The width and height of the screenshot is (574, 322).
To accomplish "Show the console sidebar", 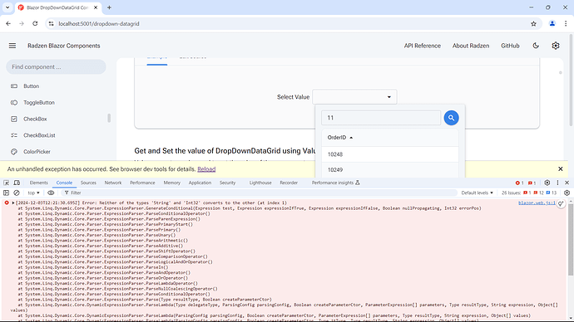I will click(6, 193).
